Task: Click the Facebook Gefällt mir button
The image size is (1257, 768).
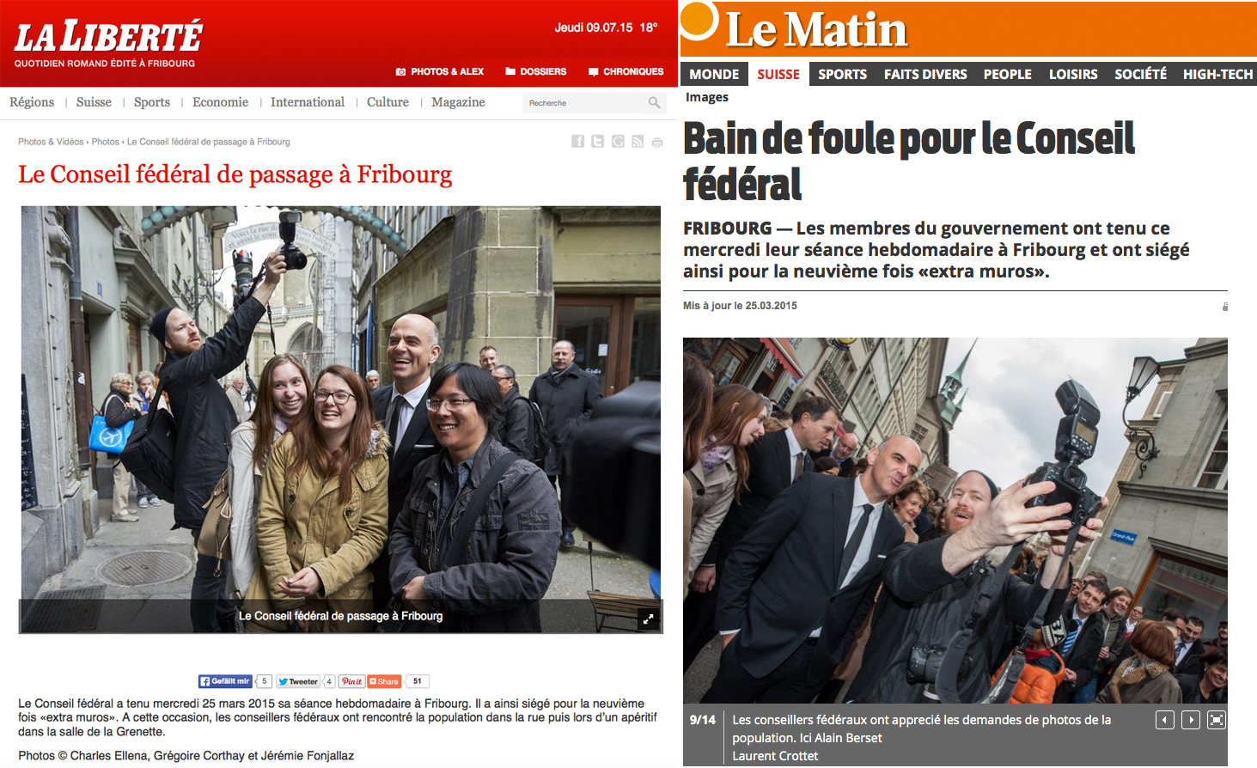Action: pos(225,681)
